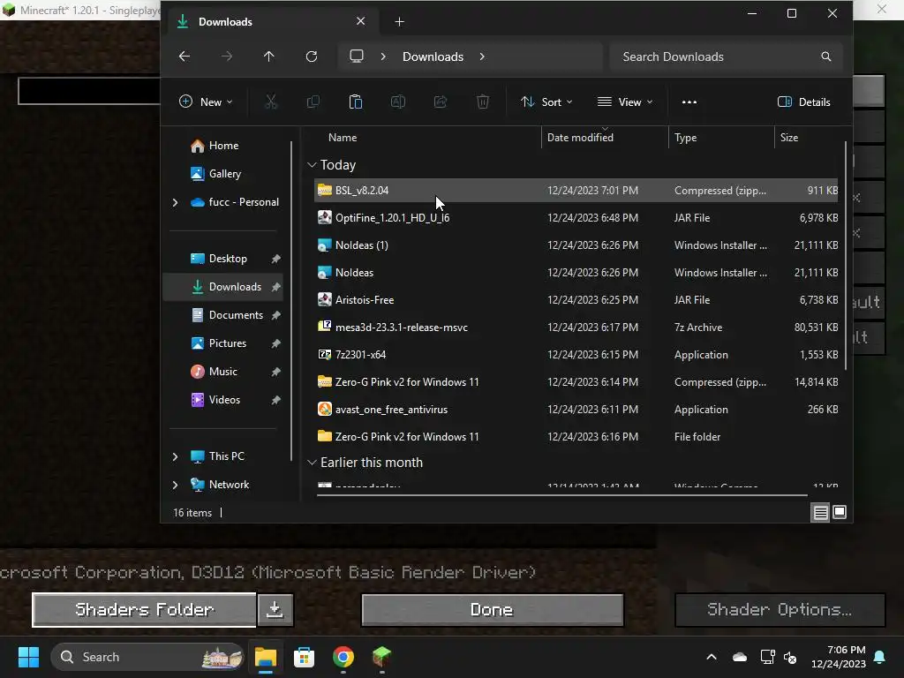Switch to large thumbnails view layout
This screenshot has width=904, height=678.
tap(840, 513)
